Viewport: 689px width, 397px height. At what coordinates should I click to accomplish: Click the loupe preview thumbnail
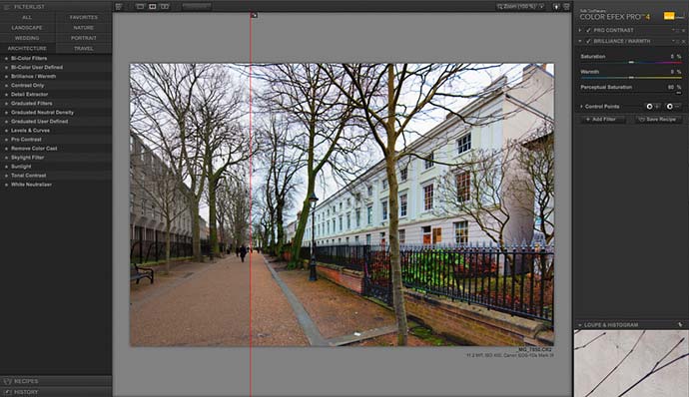pos(631,364)
